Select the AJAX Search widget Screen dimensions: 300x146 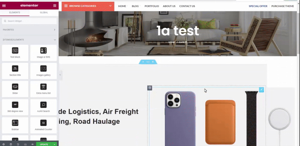pyautogui.click(x=43, y=107)
